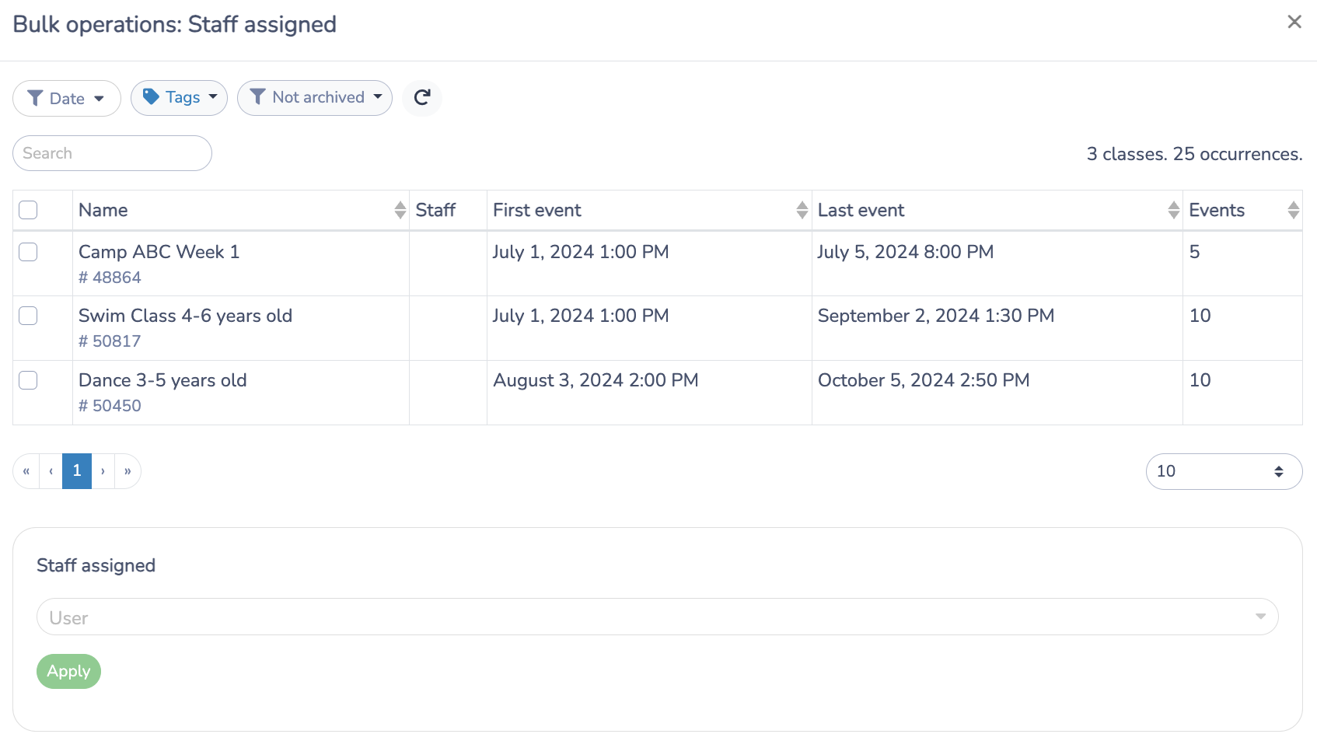Viewport: 1317px width, 734px height.
Task: Click last event July 5, 2024 8:00 PM
Action: (906, 252)
